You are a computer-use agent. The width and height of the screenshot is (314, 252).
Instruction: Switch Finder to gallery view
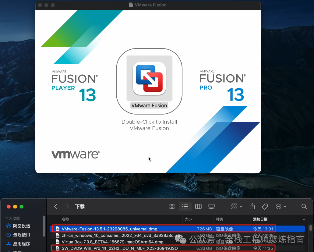pyautogui.click(x=211, y=207)
